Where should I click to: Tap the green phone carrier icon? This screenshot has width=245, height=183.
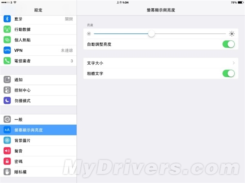coord(7,61)
